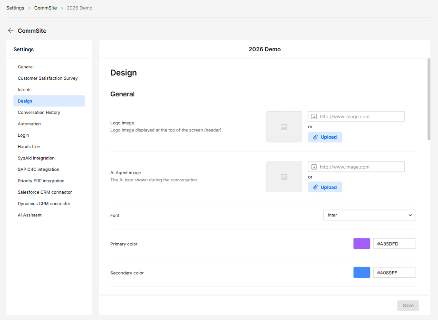Click the 'Primary color' label text
This screenshot has height=320, width=438.
click(x=124, y=244)
